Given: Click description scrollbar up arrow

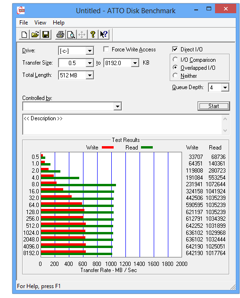Looking at the screenshot, I should coord(225,119).
